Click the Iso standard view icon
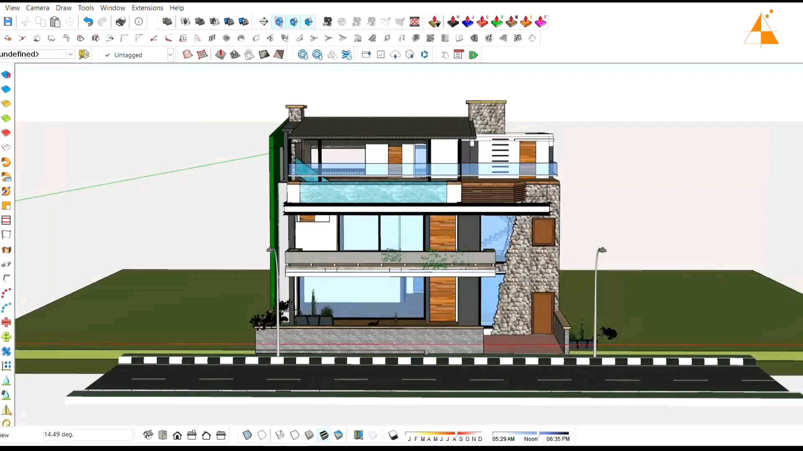The width and height of the screenshot is (803, 451). click(148, 435)
